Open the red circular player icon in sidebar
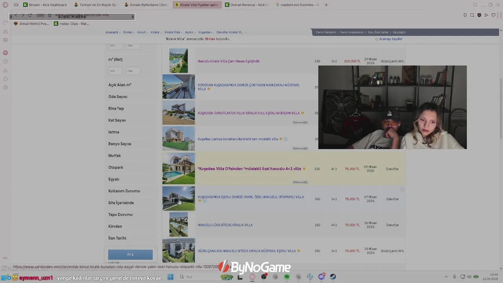 point(5,53)
